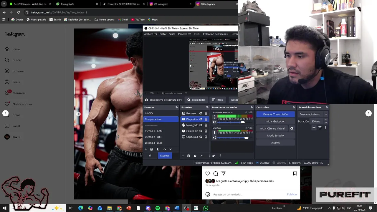This screenshot has width=377, height=212.
Task: Toggle lock on Dispositiv source
Action: coord(206,119)
